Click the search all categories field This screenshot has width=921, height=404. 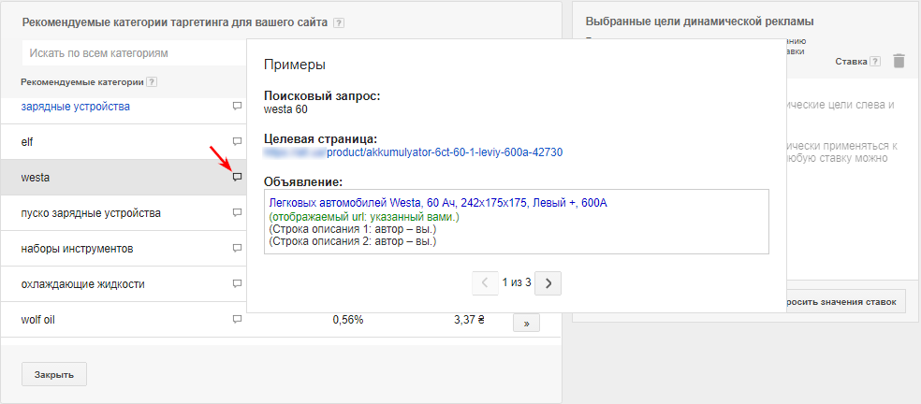(x=134, y=53)
